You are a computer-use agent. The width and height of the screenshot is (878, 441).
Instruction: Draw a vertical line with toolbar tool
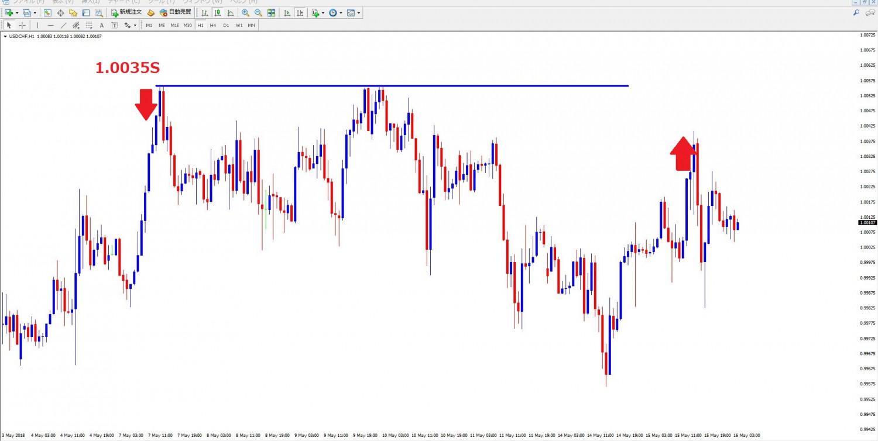38,25
